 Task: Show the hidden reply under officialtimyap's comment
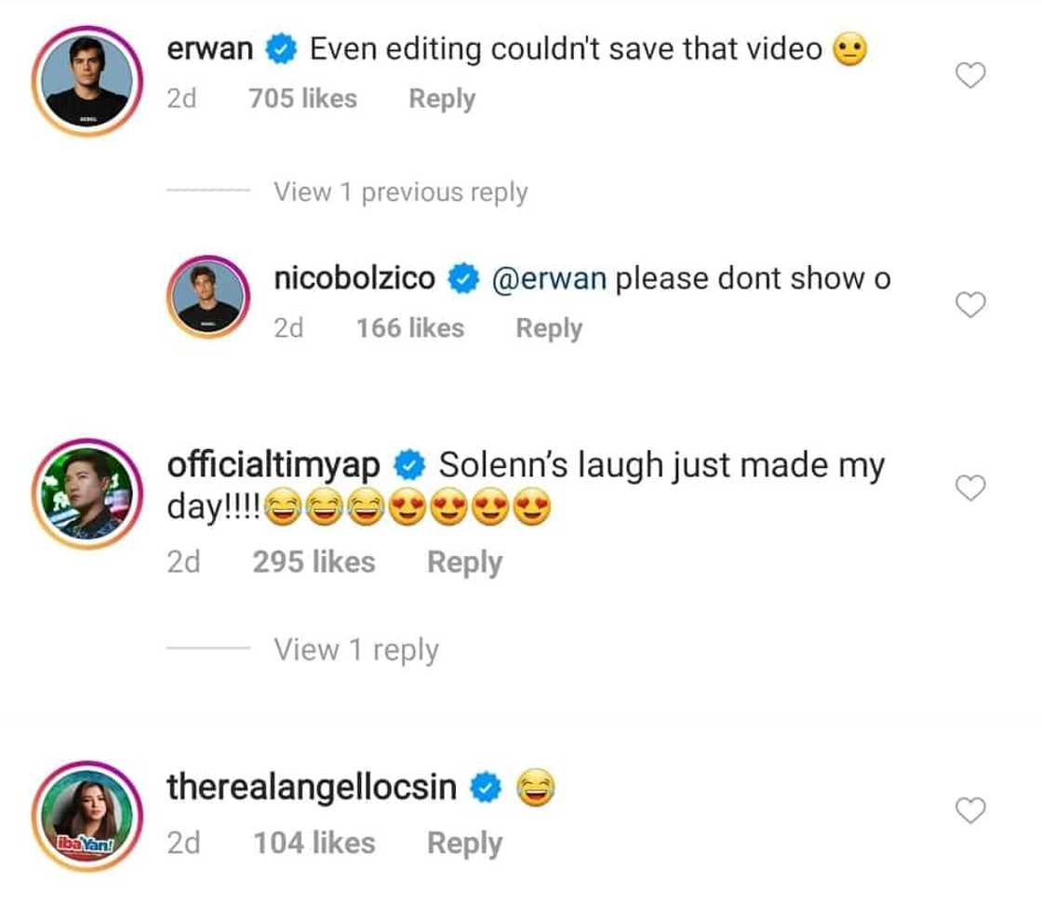355,649
